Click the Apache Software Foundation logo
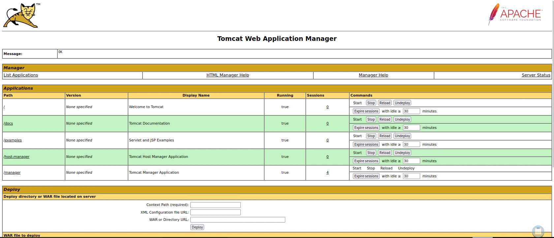 [x=515, y=15]
